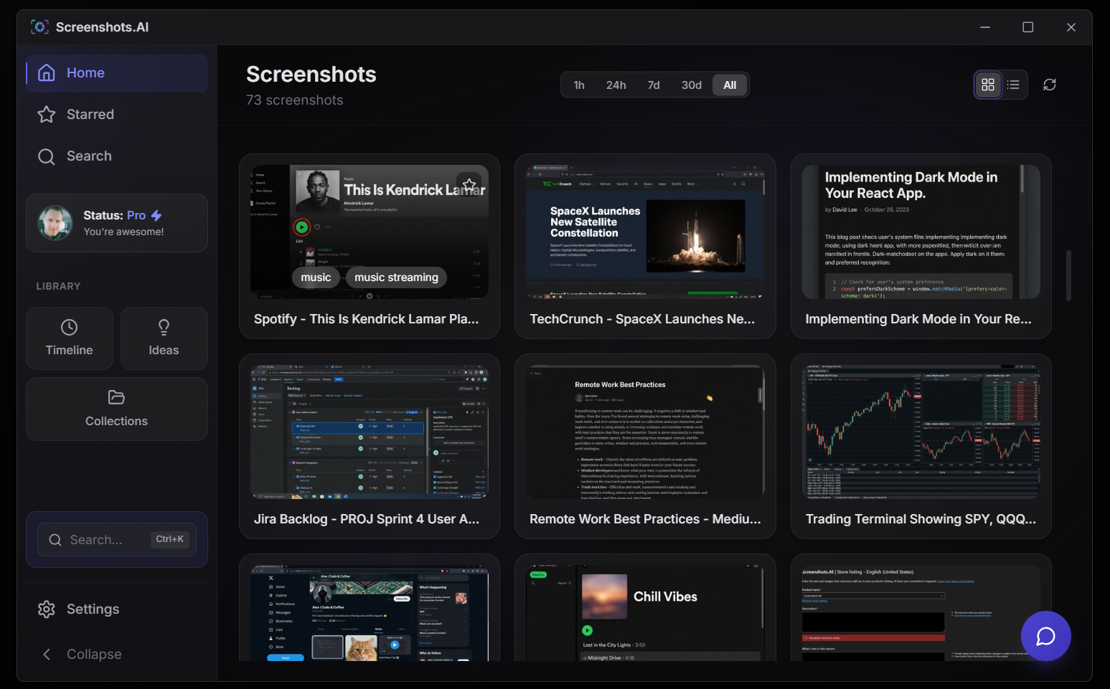Image resolution: width=1110 pixels, height=689 pixels.
Task: Click the music streaming tag
Action: tap(395, 277)
